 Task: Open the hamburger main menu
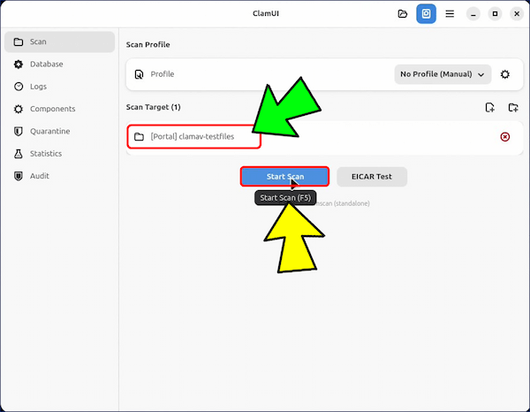[450, 14]
